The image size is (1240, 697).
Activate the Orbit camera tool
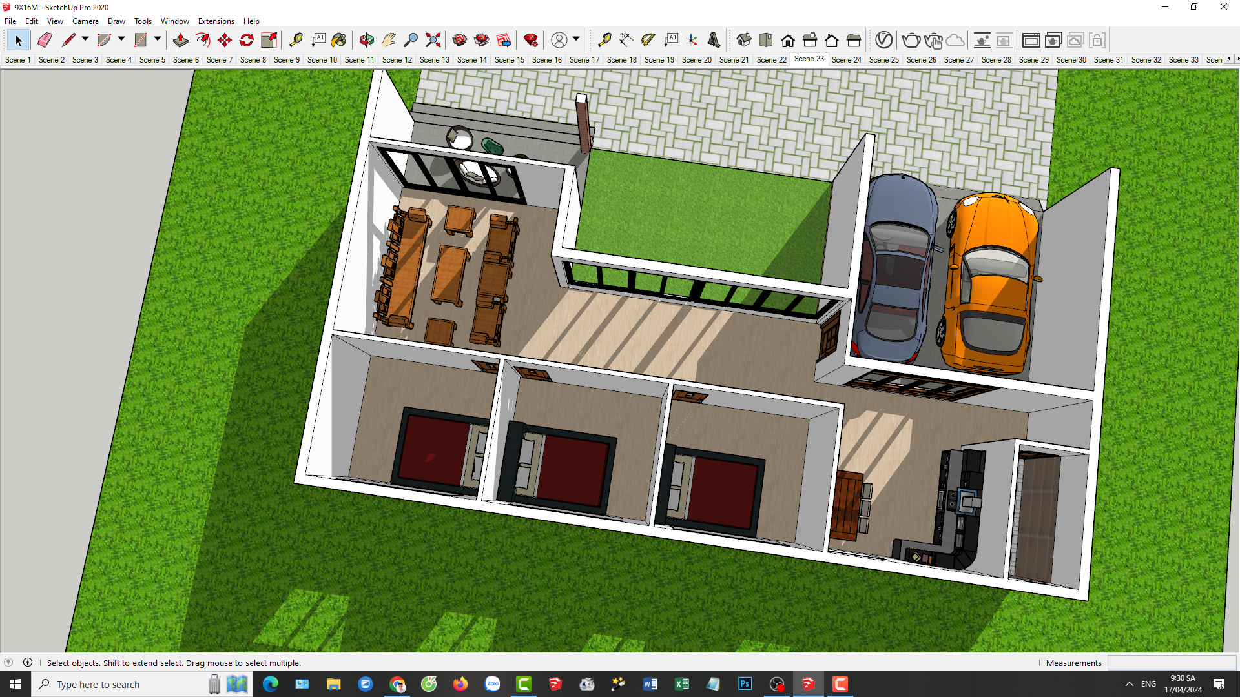coord(366,40)
